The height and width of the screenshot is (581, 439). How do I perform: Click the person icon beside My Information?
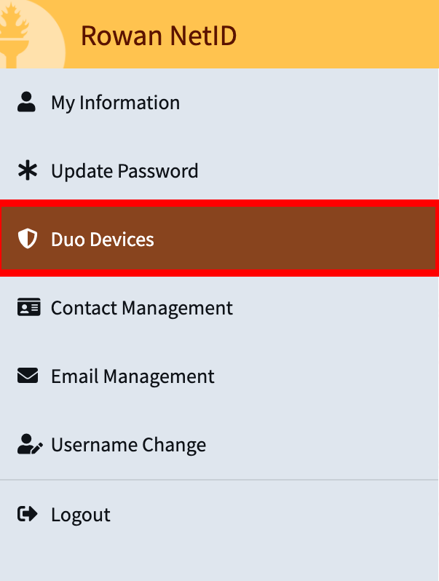tap(27, 102)
